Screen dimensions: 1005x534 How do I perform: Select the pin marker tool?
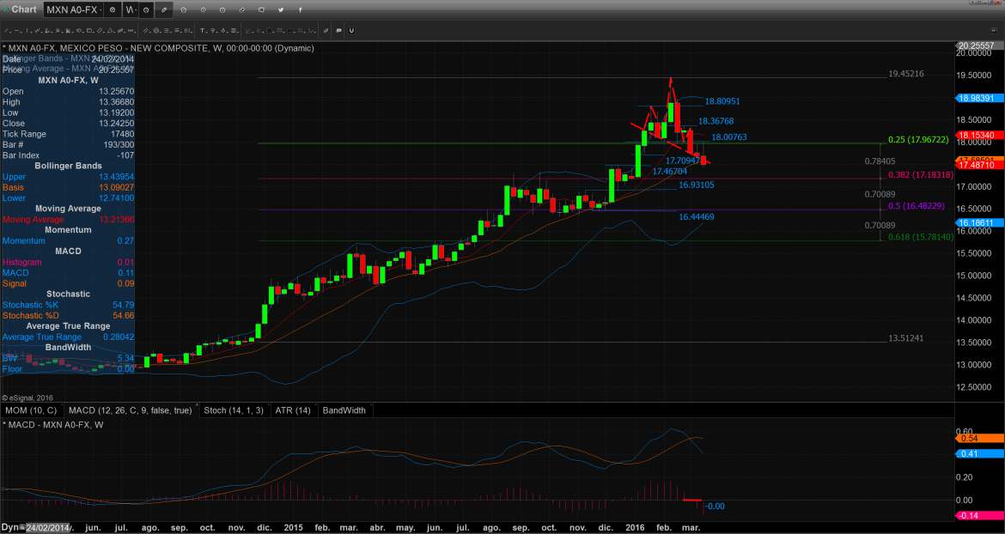click(213, 30)
